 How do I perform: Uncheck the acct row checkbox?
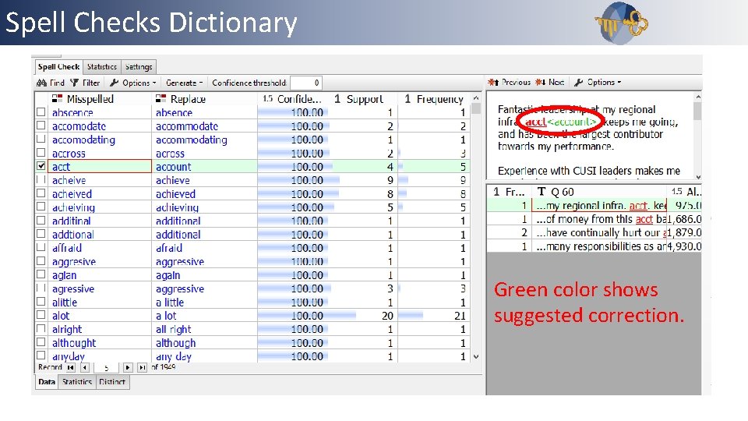coord(41,166)
